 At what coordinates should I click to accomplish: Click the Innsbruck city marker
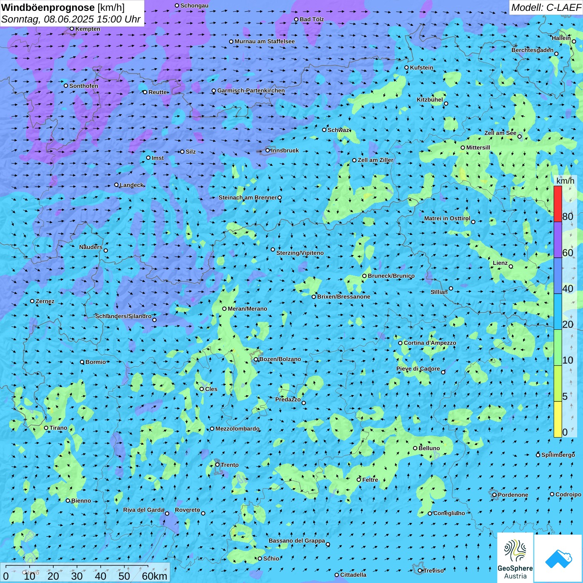(268, 150)
